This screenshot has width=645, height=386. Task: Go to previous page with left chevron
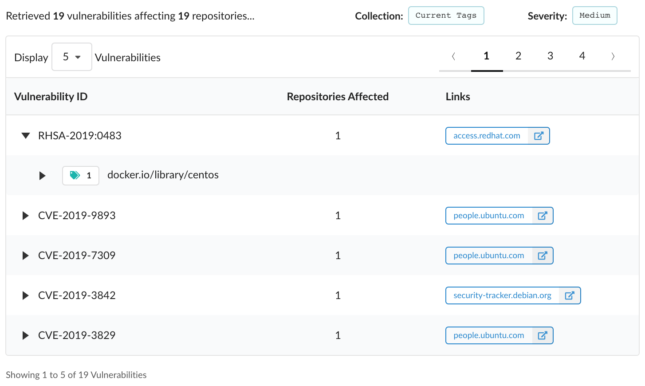click(453, 56)
